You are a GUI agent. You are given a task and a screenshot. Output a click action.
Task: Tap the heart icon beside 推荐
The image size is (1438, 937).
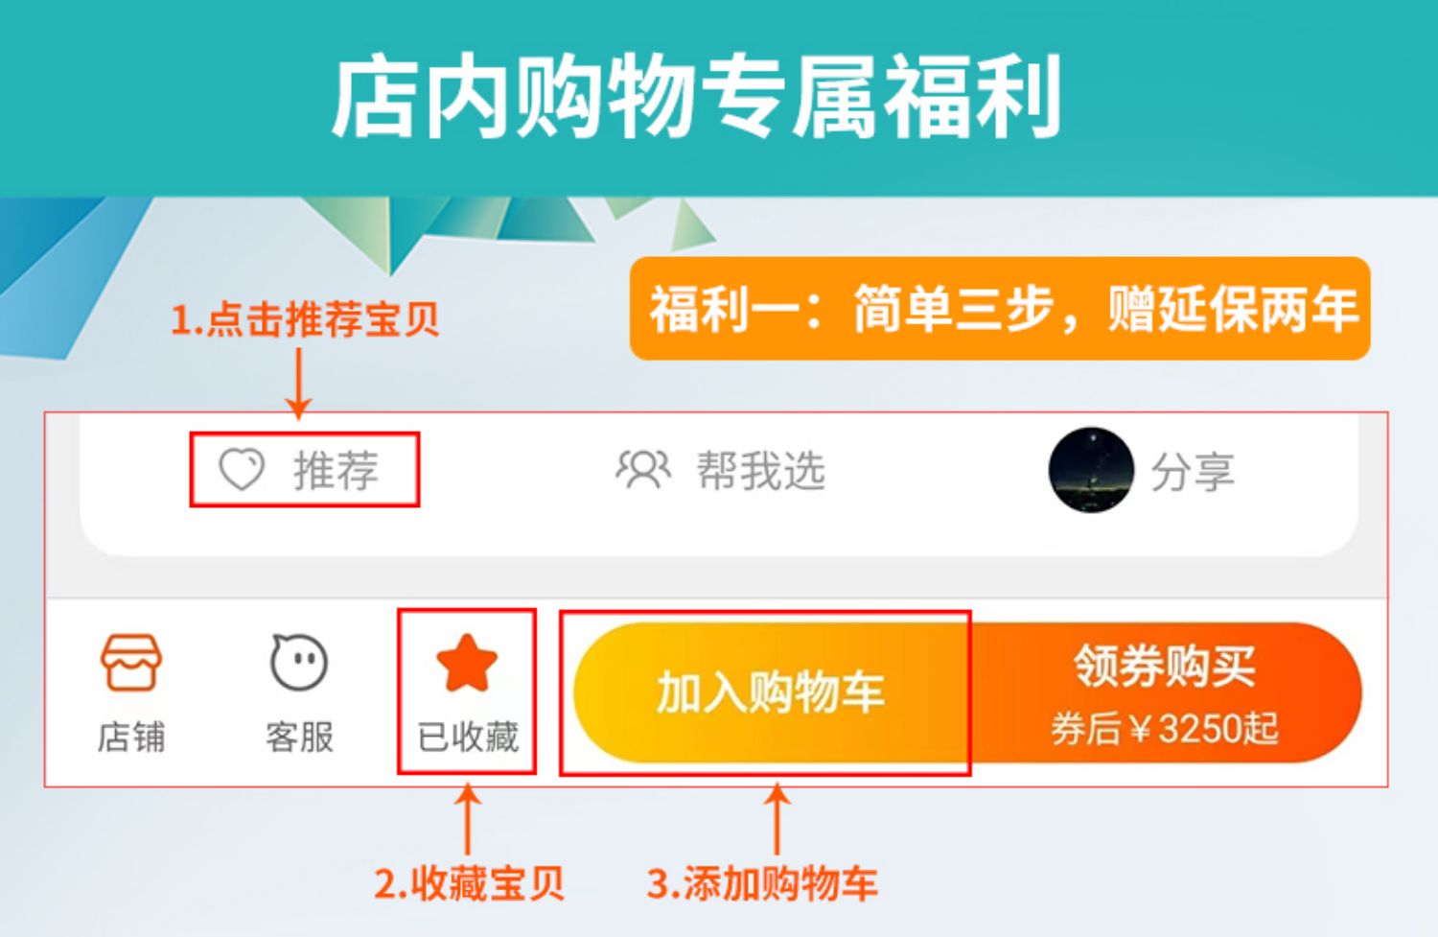(241, 470)
